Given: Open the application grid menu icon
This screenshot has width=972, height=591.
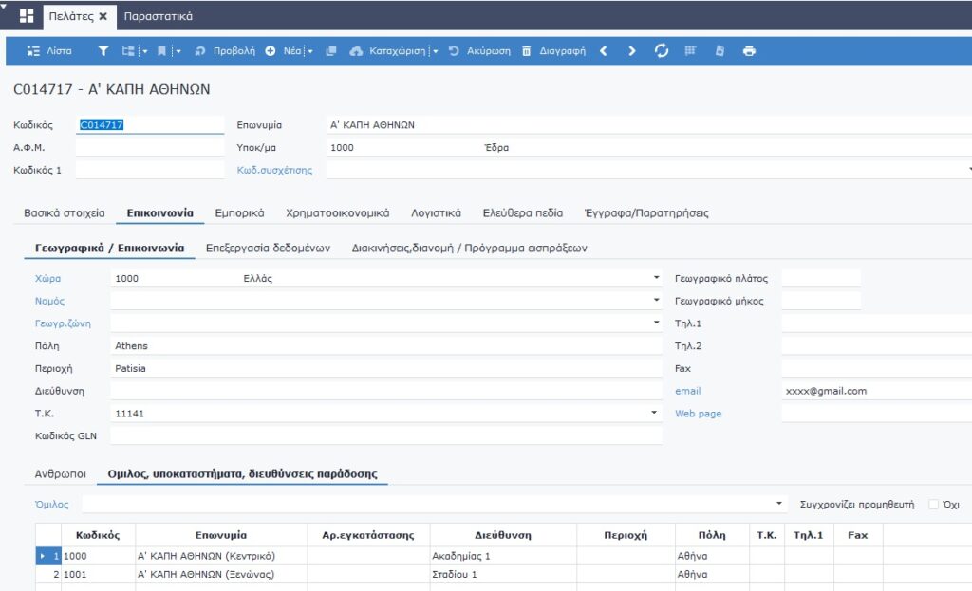Looking at the screenshot, I should [x=27, y=16].
